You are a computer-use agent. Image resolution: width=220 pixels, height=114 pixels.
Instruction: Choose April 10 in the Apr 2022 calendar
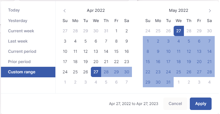65,51
